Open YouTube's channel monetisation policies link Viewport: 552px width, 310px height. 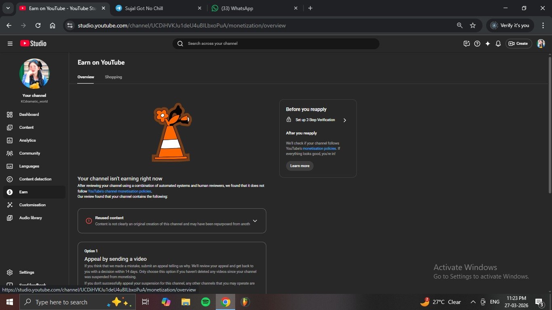click(120, 191)
